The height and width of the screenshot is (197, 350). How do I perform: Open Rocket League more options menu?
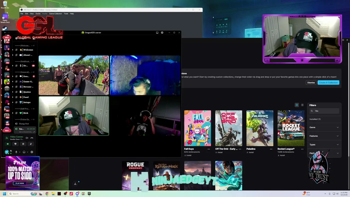click(302, 149)
